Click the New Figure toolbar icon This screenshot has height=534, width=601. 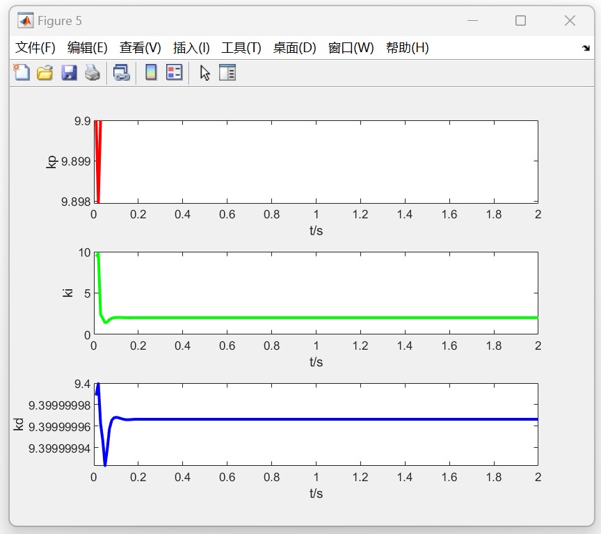pyautogui.click(x=22, y=72)
